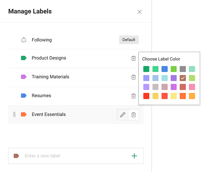Click the purple Training Materials tag icon
The height and width of the screenshot is (172, 202).
[24, 77]
